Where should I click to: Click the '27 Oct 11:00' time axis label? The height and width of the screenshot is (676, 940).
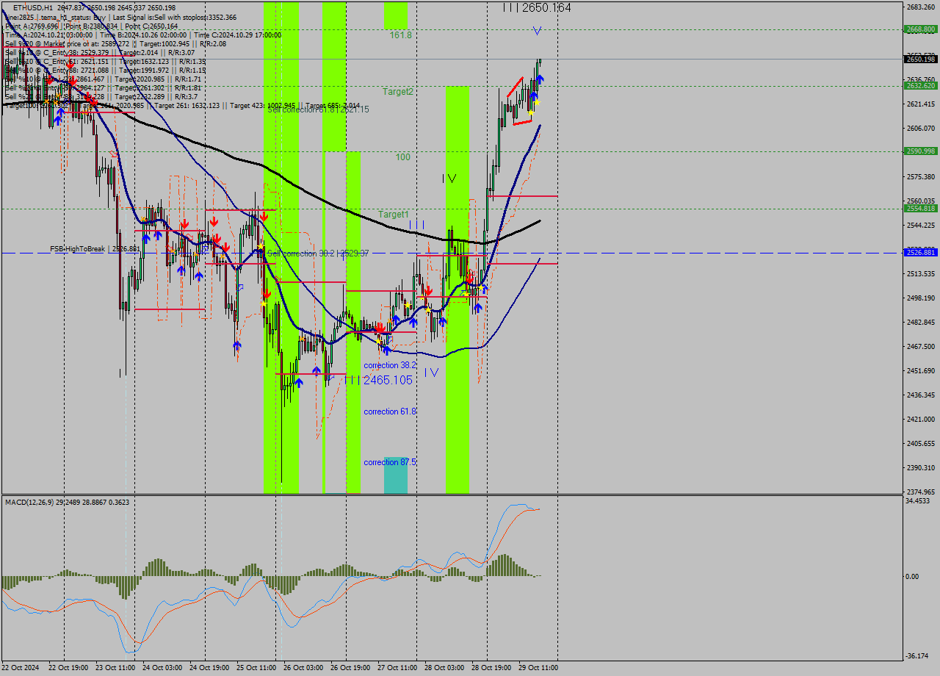point(397,668)
